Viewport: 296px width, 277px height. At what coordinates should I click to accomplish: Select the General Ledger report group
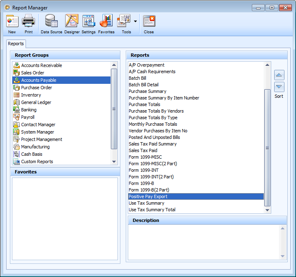click(x=36, y=102)
